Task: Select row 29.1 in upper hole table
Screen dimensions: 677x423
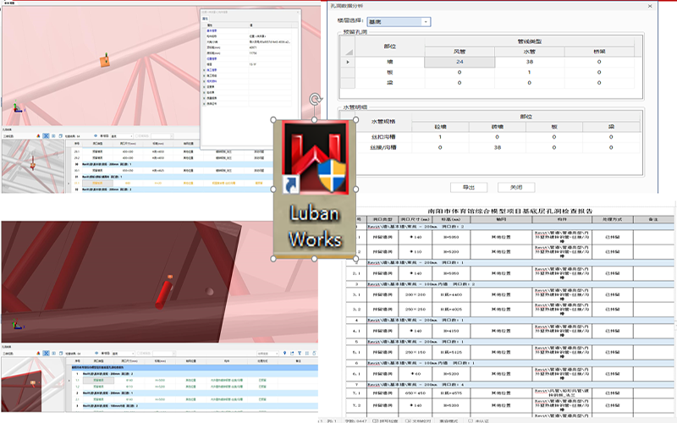Action: click(172, 152)
